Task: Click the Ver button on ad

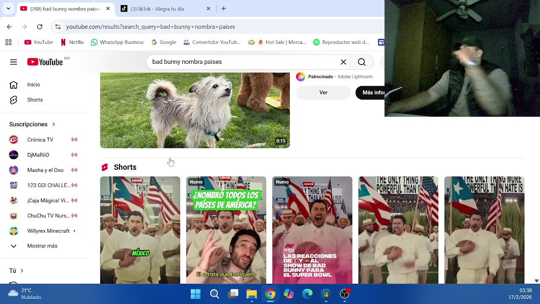Action: [x=324, y=92]
